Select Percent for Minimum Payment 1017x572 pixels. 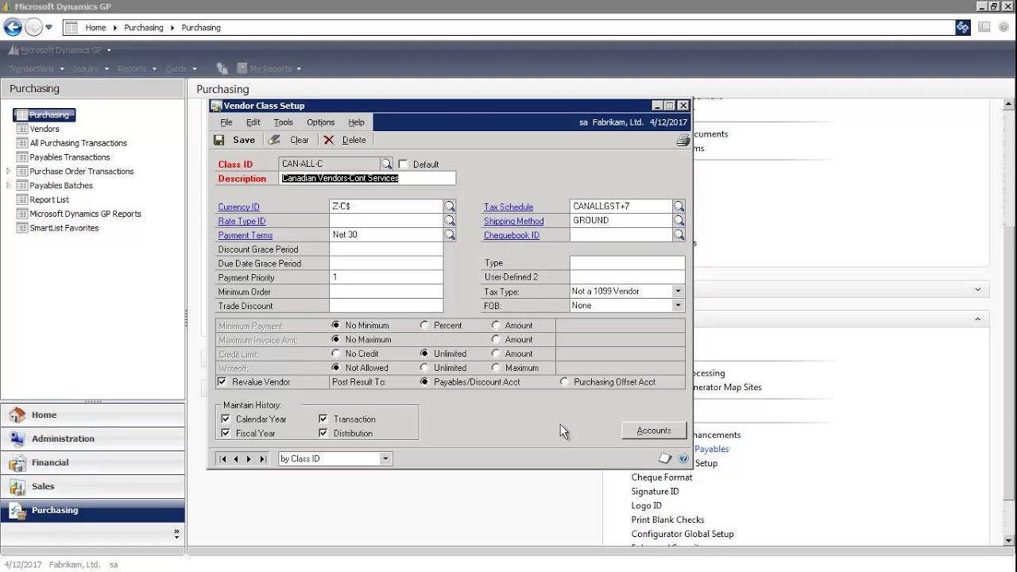click(424, 325)
